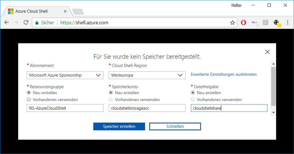Go back to previous page
This screenshot has height=154, width=294.
pos(7,22)
